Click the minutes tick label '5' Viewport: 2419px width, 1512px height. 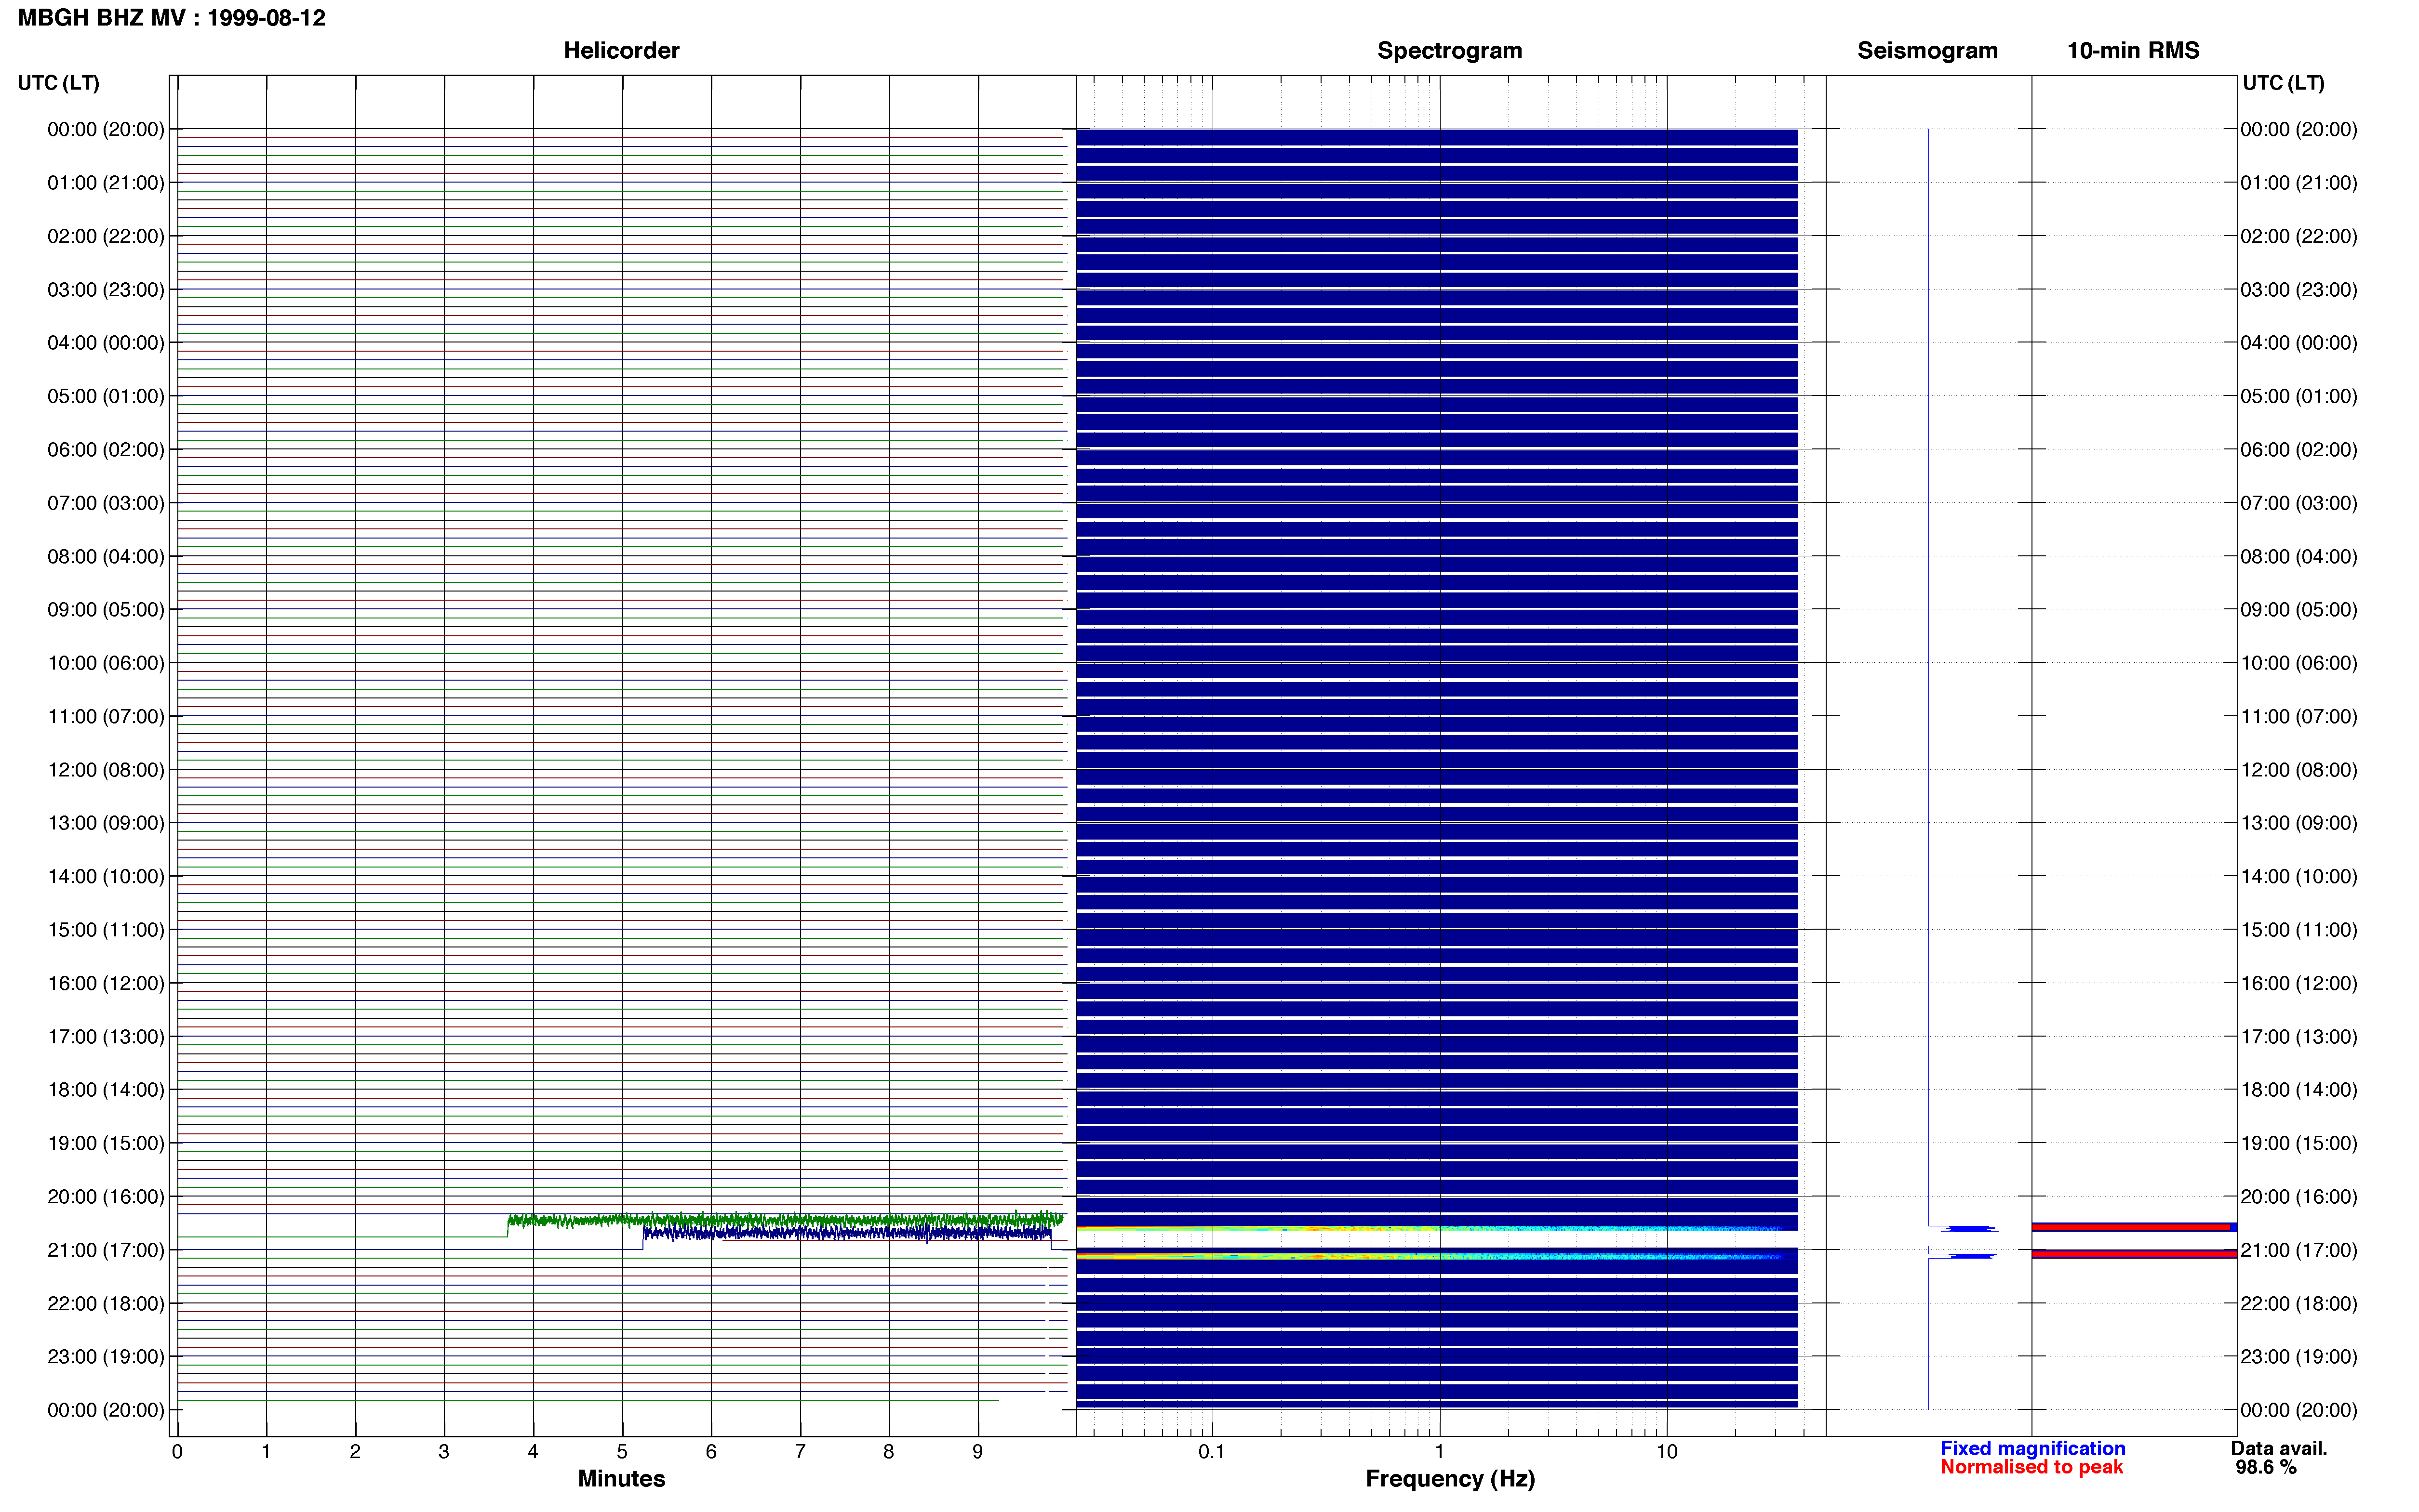[622, 1451]
